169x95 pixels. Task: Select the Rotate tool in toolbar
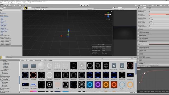pos(5,5)
